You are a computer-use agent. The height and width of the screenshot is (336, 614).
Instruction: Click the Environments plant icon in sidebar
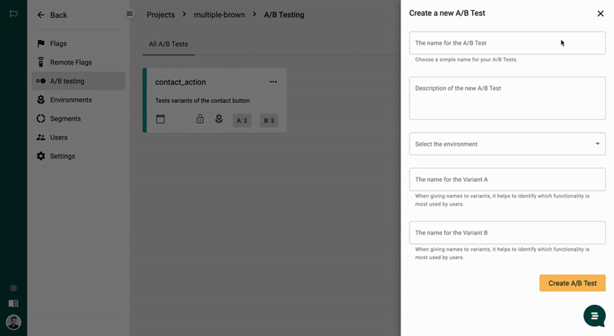[41, 100]
